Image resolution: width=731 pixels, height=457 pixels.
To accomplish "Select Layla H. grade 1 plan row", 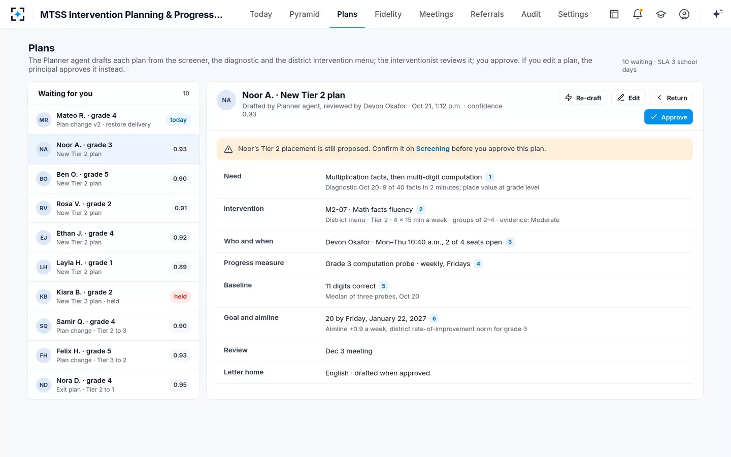I will click(x=114, y=267).
